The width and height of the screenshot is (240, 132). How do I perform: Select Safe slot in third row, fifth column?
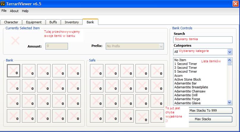point(157,101)
